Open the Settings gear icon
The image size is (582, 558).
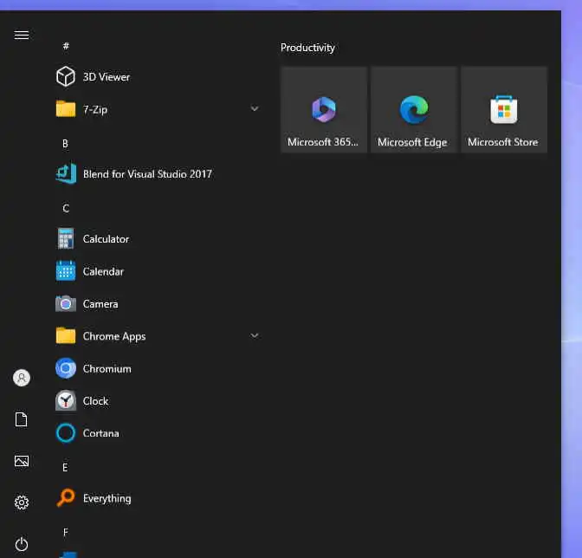point(22,503)
